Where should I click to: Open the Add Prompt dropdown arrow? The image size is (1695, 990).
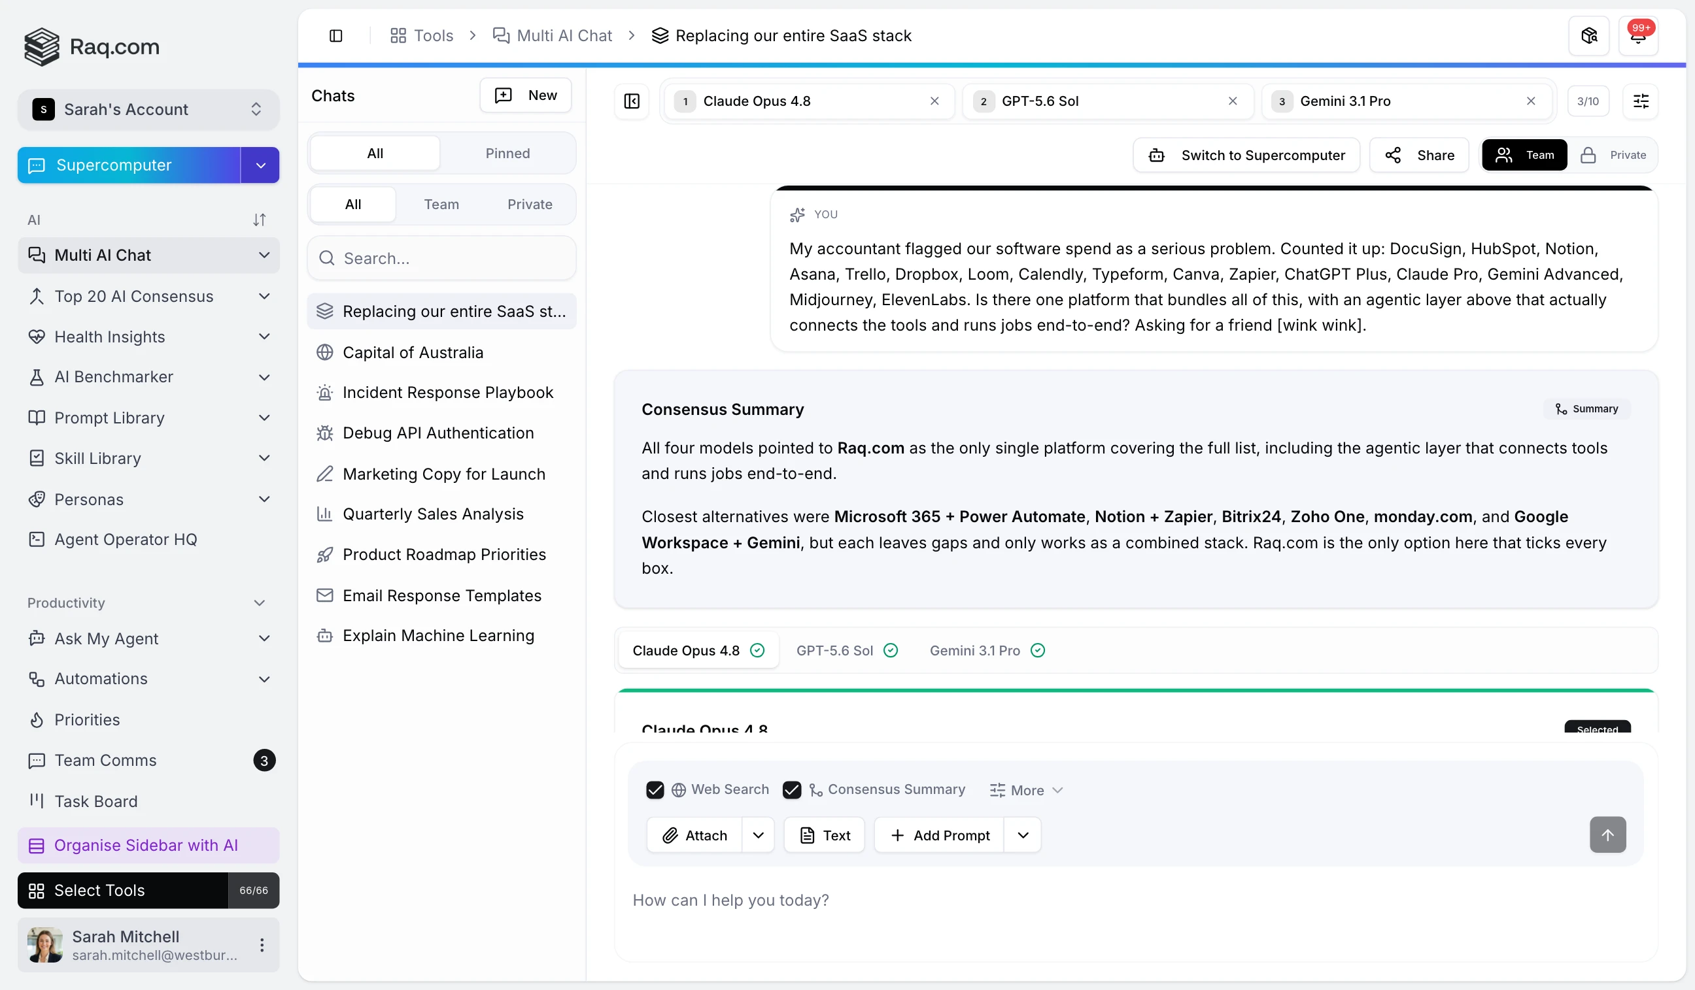1022,835
